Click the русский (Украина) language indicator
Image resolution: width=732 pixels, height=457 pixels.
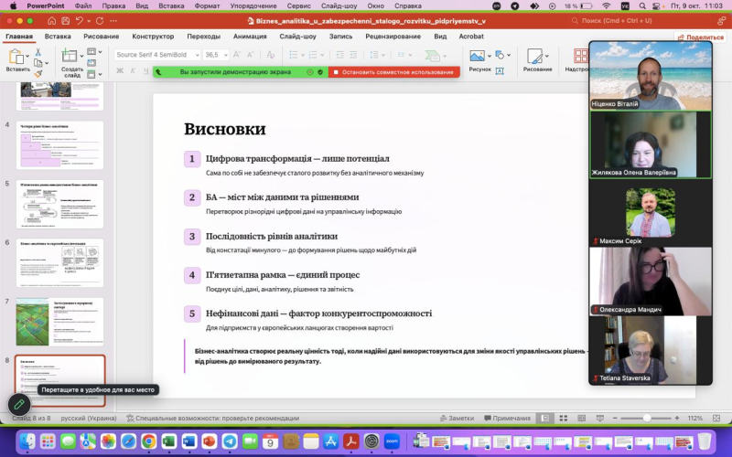pyautogui.click(x=89, y=419)
